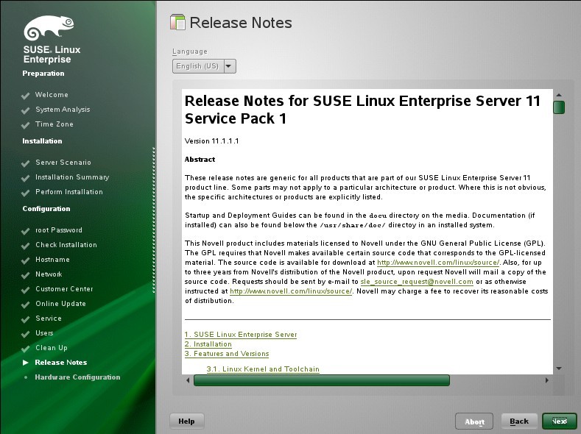Select Hardware Configuration step in sidebar
This screenshot has width=581, height=434.
[x=77, y=377]
